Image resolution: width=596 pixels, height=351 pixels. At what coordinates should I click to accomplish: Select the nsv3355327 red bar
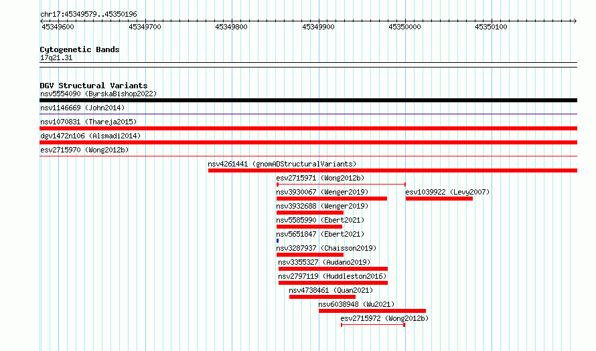(333, 269)
